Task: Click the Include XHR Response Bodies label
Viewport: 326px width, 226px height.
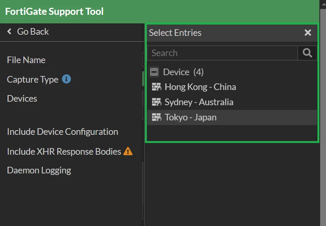Action: click(64, 152)
